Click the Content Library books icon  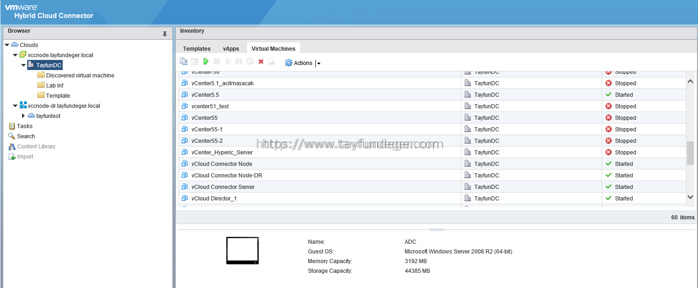tap(12, 147)
